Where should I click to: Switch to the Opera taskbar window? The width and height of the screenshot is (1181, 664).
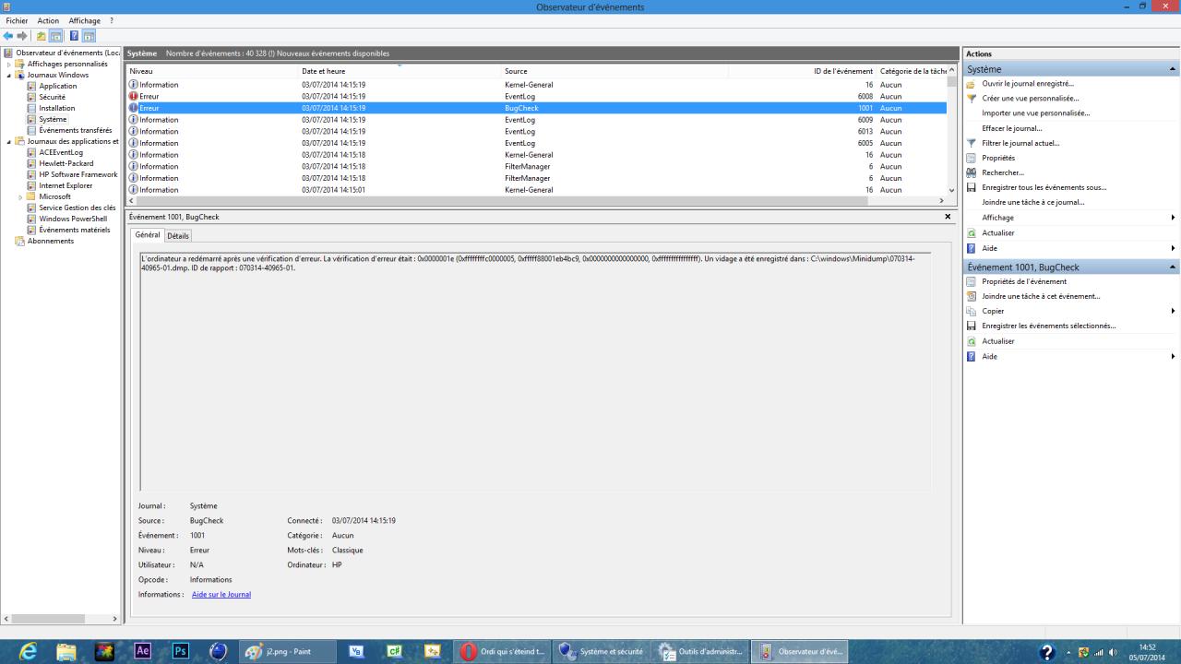[503, 652]
